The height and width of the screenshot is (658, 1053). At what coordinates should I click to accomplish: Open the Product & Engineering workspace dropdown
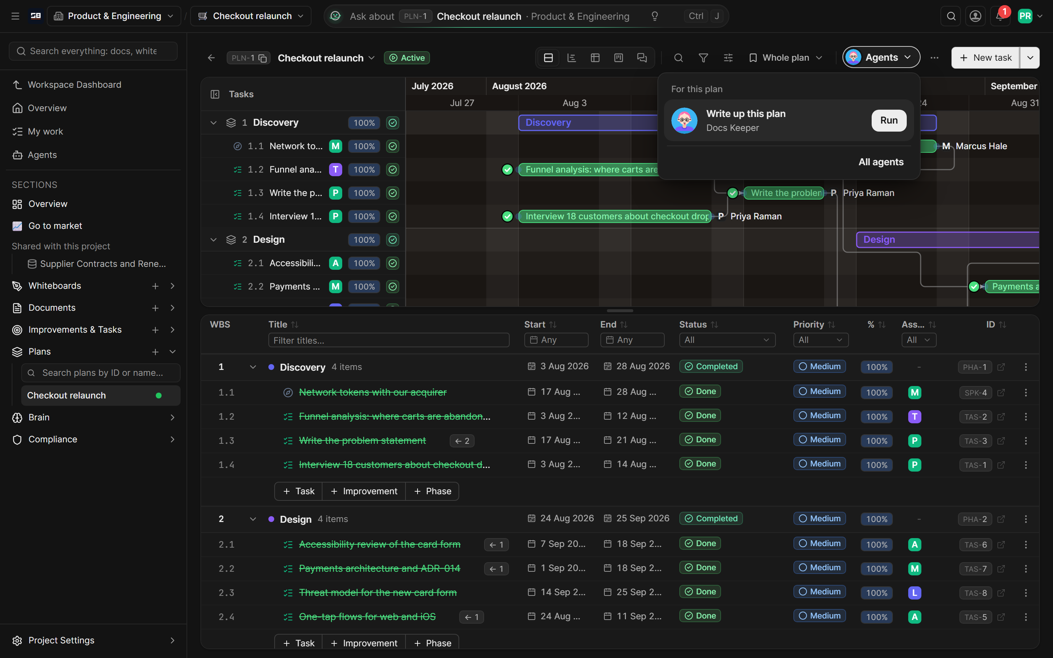(114, 16)
